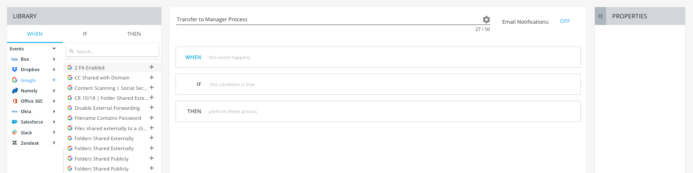Add Disable External Forwarding event
Viewport: 693px width, 173px height.
pos(152,107)
